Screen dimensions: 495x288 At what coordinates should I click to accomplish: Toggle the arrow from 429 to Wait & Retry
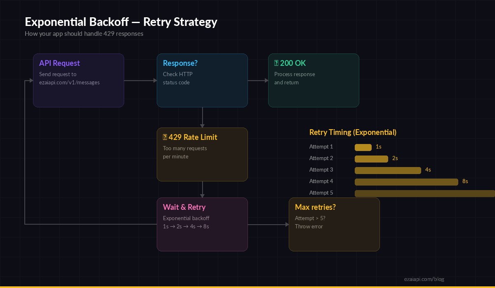pos(202,190)
